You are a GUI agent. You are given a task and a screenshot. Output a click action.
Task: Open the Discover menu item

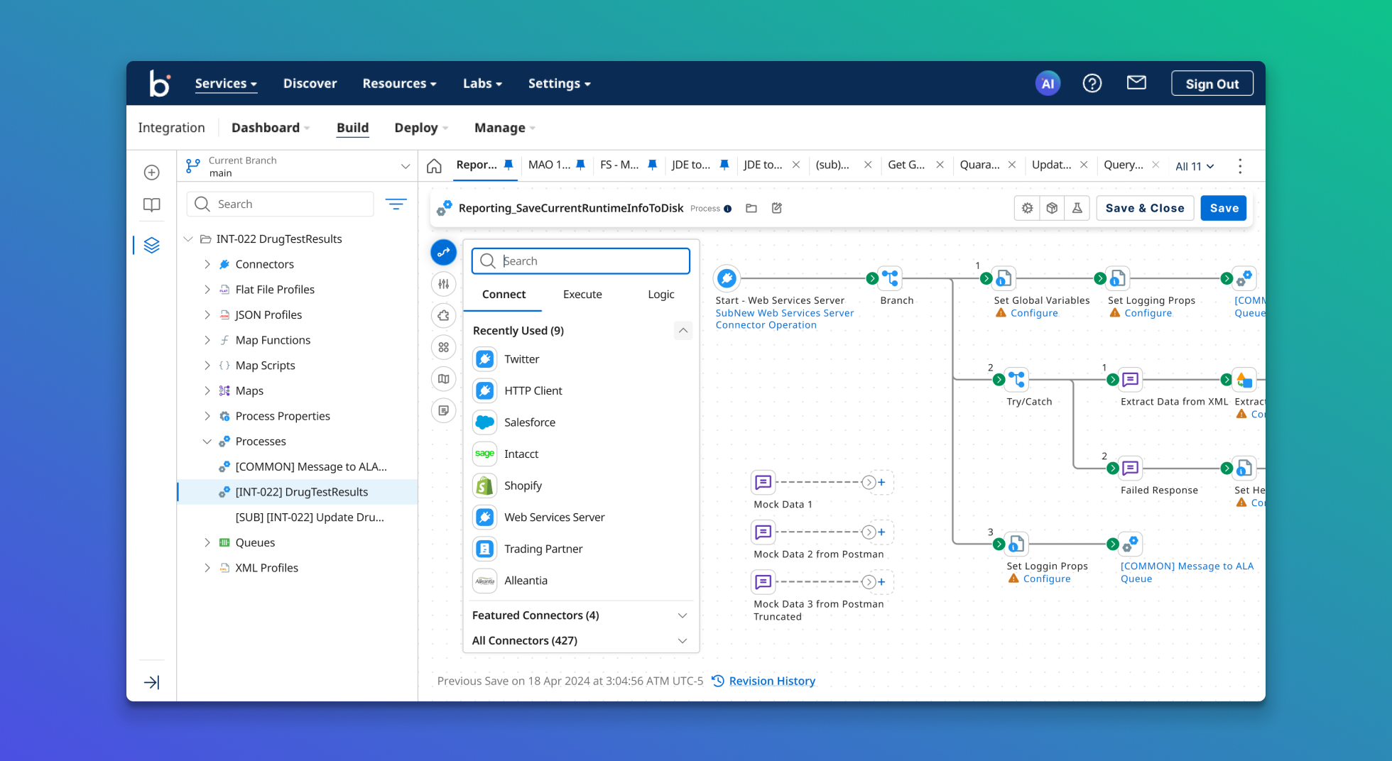coord(310,84)
